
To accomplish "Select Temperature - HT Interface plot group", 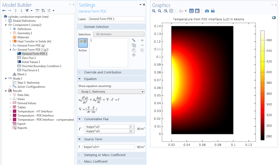I will pyautogui.click(x=35, y=111).
